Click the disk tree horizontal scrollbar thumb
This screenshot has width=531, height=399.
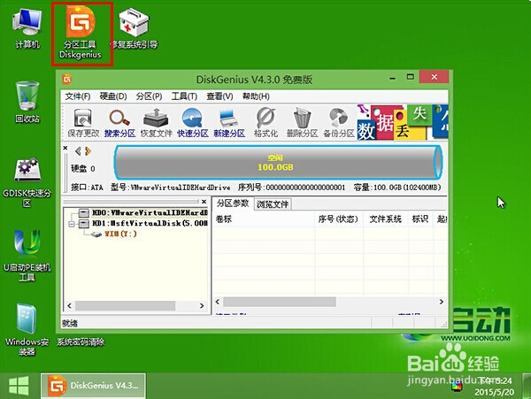coord(126,305)
